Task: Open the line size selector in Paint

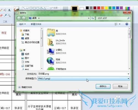Action: pos(65,9)
